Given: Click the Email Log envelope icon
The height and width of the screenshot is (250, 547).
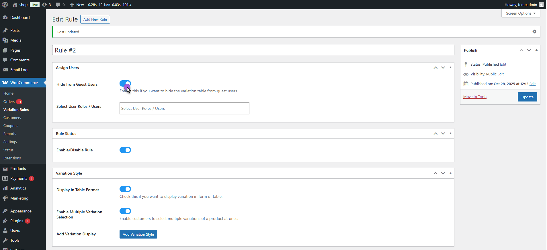Looking at the screenshot, I should [x=5, y=70].
